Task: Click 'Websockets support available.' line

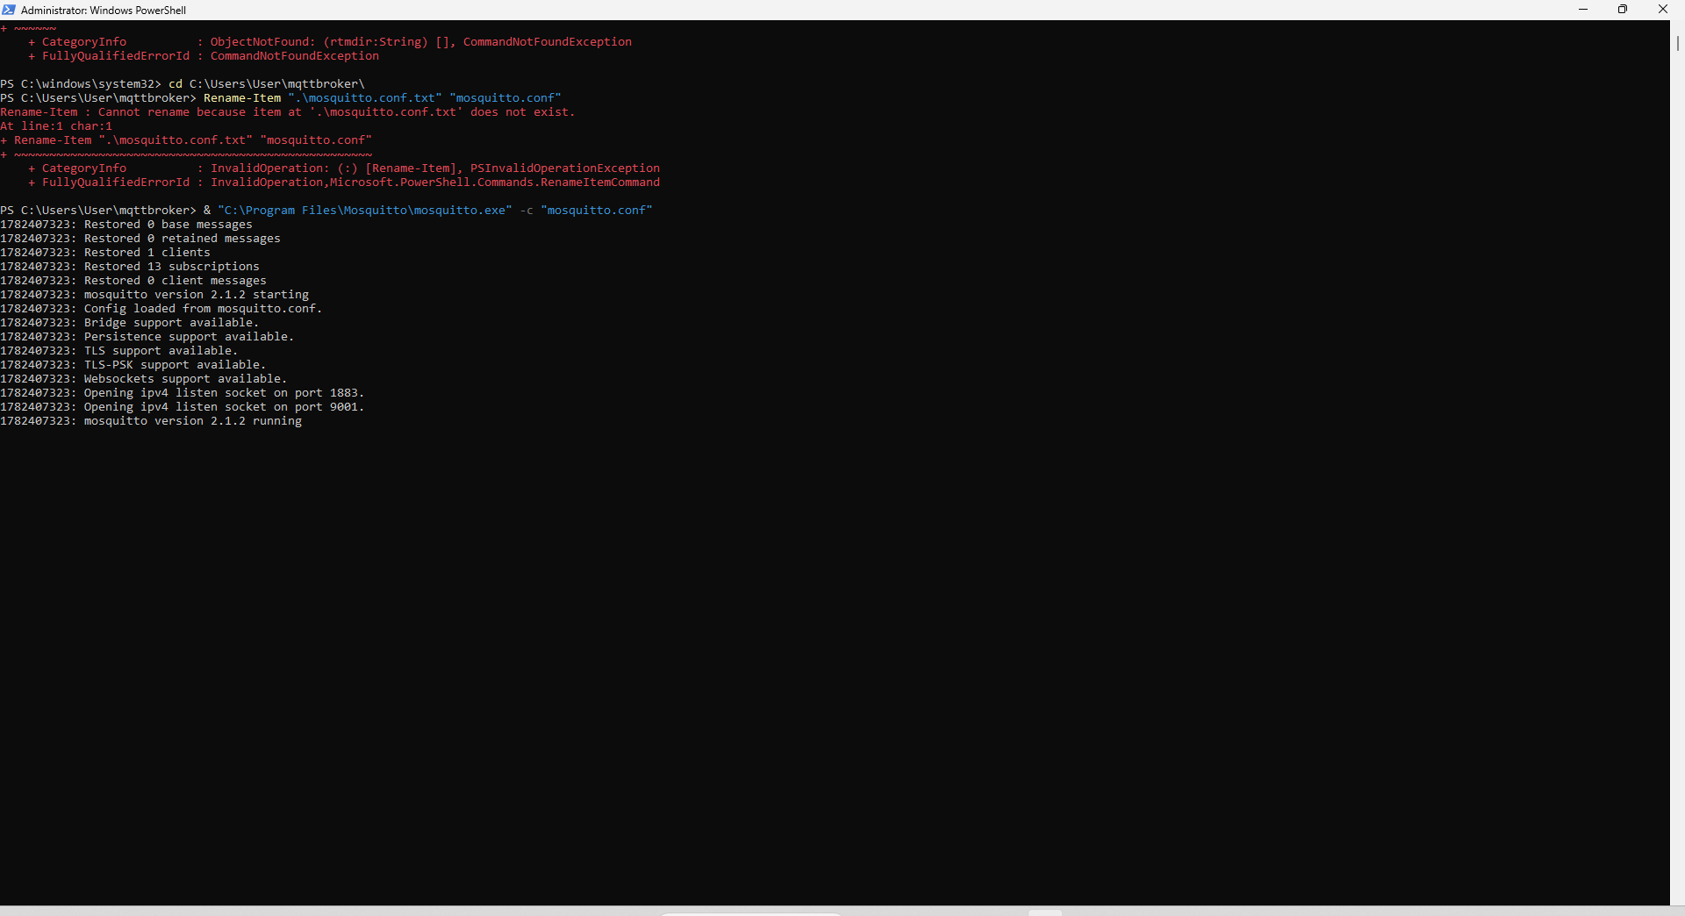Action: 144,379
